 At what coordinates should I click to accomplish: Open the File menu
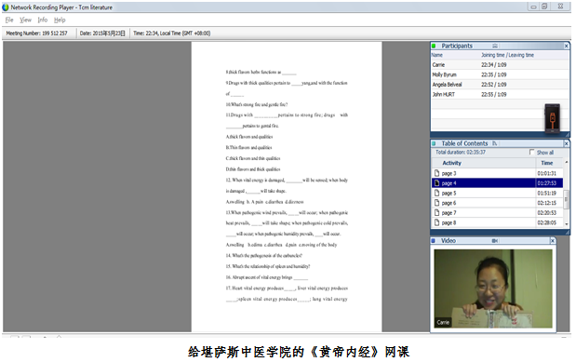(x=9, y=20)
